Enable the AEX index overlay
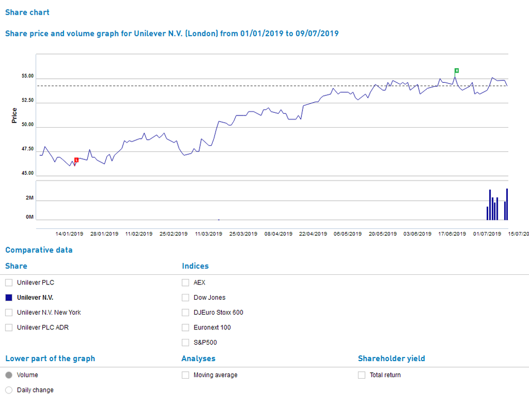Screen dimensions: 529x403 pos(185,282)
